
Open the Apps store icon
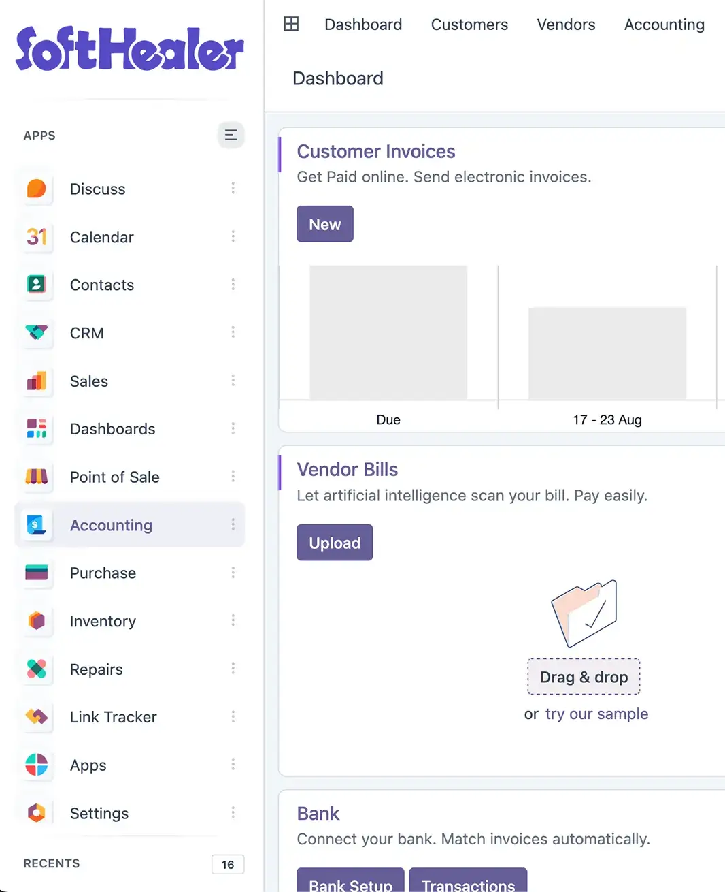pos(37,765)
